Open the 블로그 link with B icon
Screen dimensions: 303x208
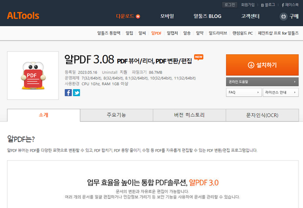[x=268, y=5]
